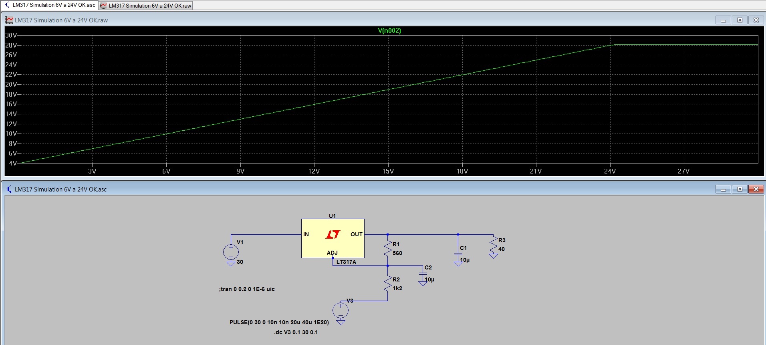Image resolution: width=766 pixels, height=345 pixels.
Task: Close the .raw waveform window
Action: click(x=756, y=20)
